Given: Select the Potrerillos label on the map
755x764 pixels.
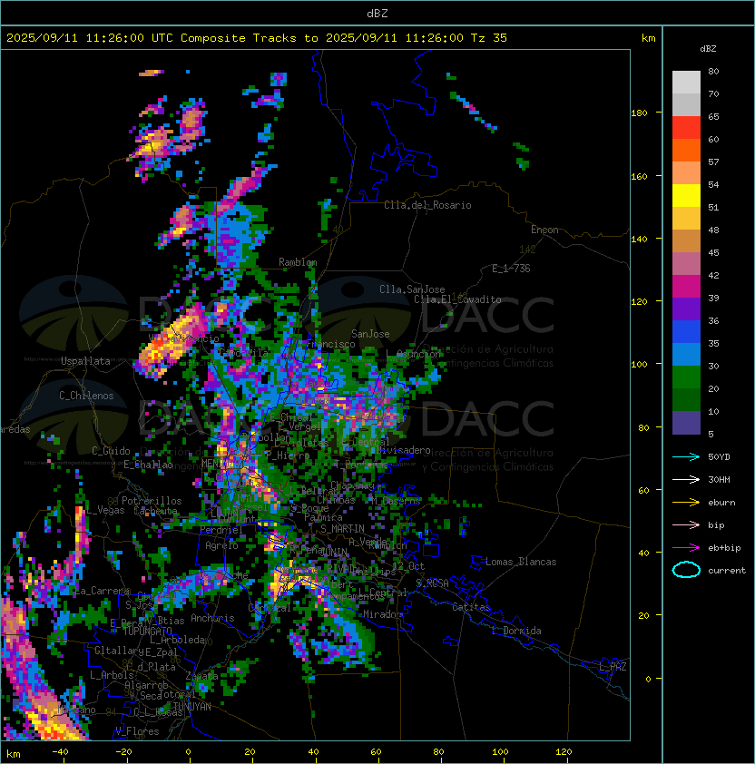Looking at the screenshot, I should pos(152,501).
